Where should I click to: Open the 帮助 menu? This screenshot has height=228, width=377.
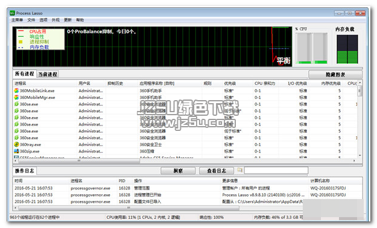click(x=80, y=20)
